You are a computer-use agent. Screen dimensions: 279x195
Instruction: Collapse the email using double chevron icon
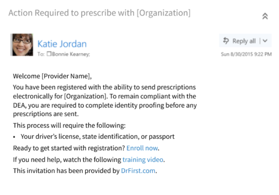click(x=265, y=16)
